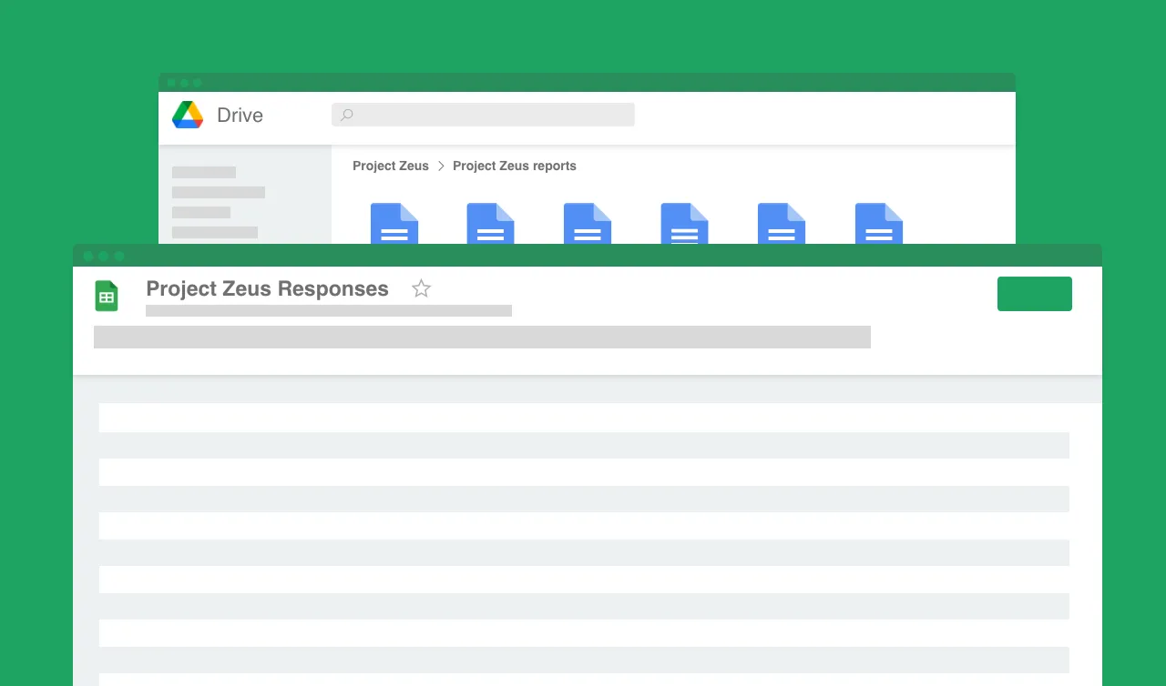This screenshot has width=1166, height=686.
Task: Star the Project Zeus Responses spreadsheet
Action: tap(421, 288)
